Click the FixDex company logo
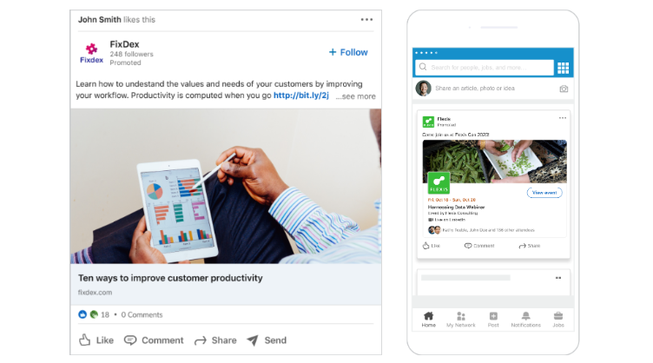The height and width of the screenshot is (363, 653). click(x=91, y=53)
